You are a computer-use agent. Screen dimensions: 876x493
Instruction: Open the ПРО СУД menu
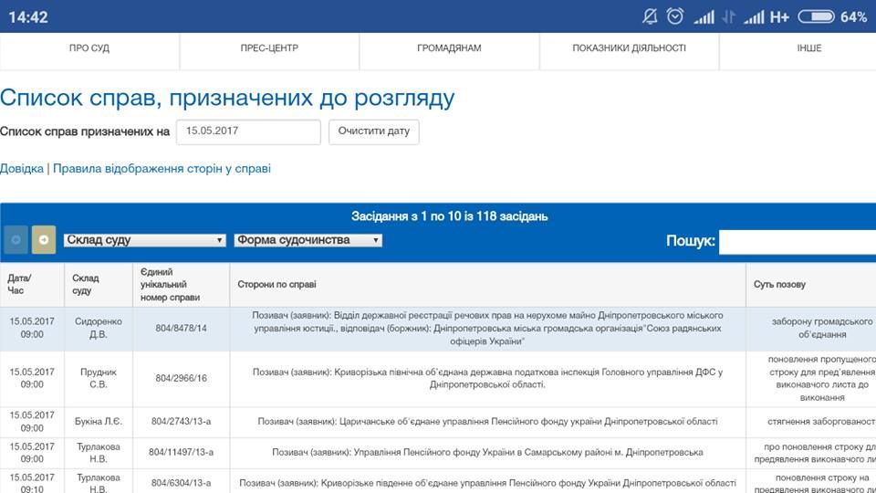pyautogui.click(x=89, y=48)
